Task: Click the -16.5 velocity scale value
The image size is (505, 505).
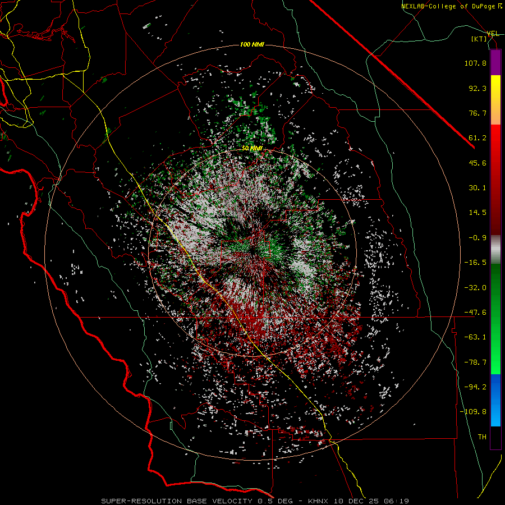Action: pyautogui.click(x=475, y=263)
